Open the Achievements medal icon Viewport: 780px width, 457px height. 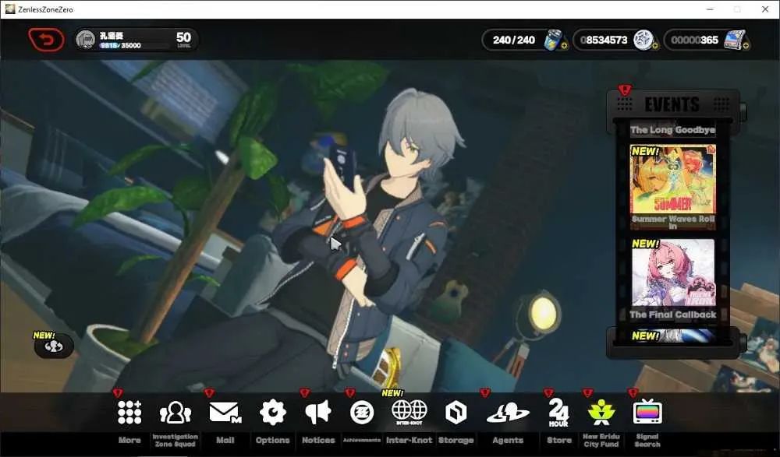[x=362, y=413]
